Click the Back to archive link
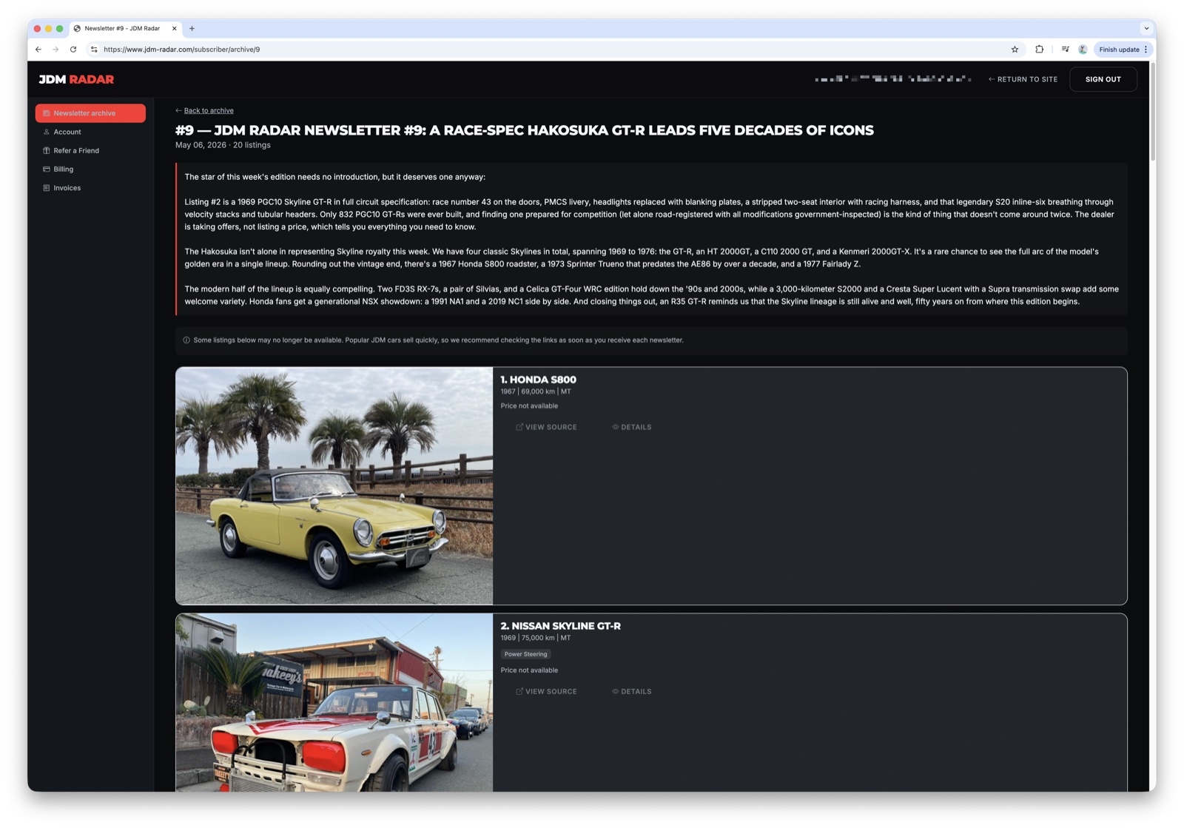Screen dimensions: 1184x828 [209, 110]
